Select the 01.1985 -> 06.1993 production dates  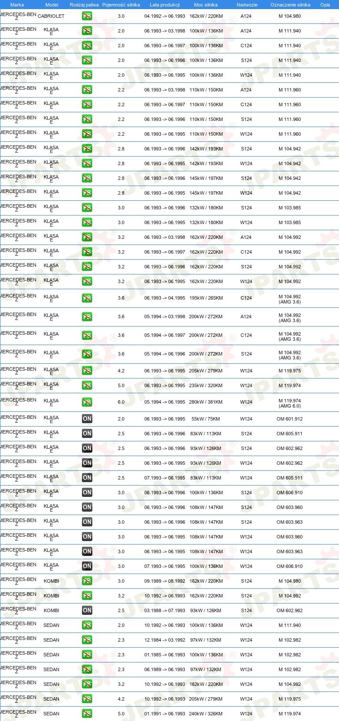165,655
